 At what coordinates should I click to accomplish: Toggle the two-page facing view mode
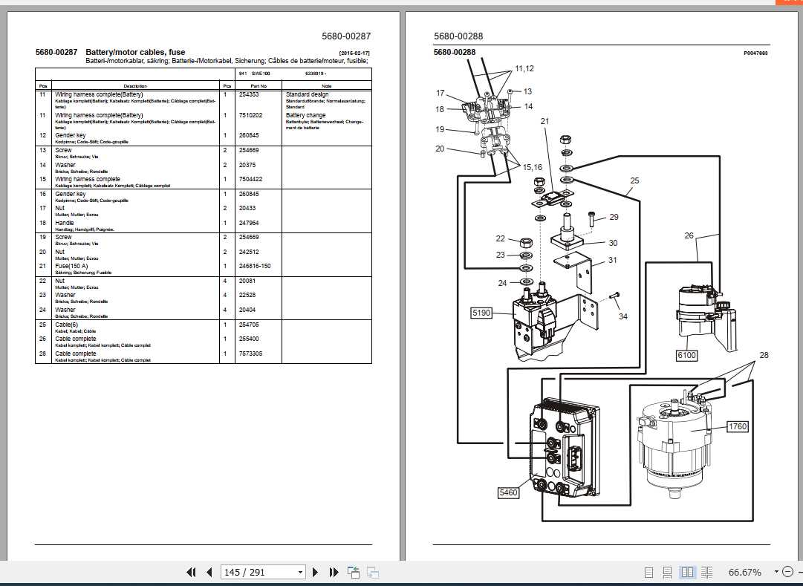click(686, 573)
